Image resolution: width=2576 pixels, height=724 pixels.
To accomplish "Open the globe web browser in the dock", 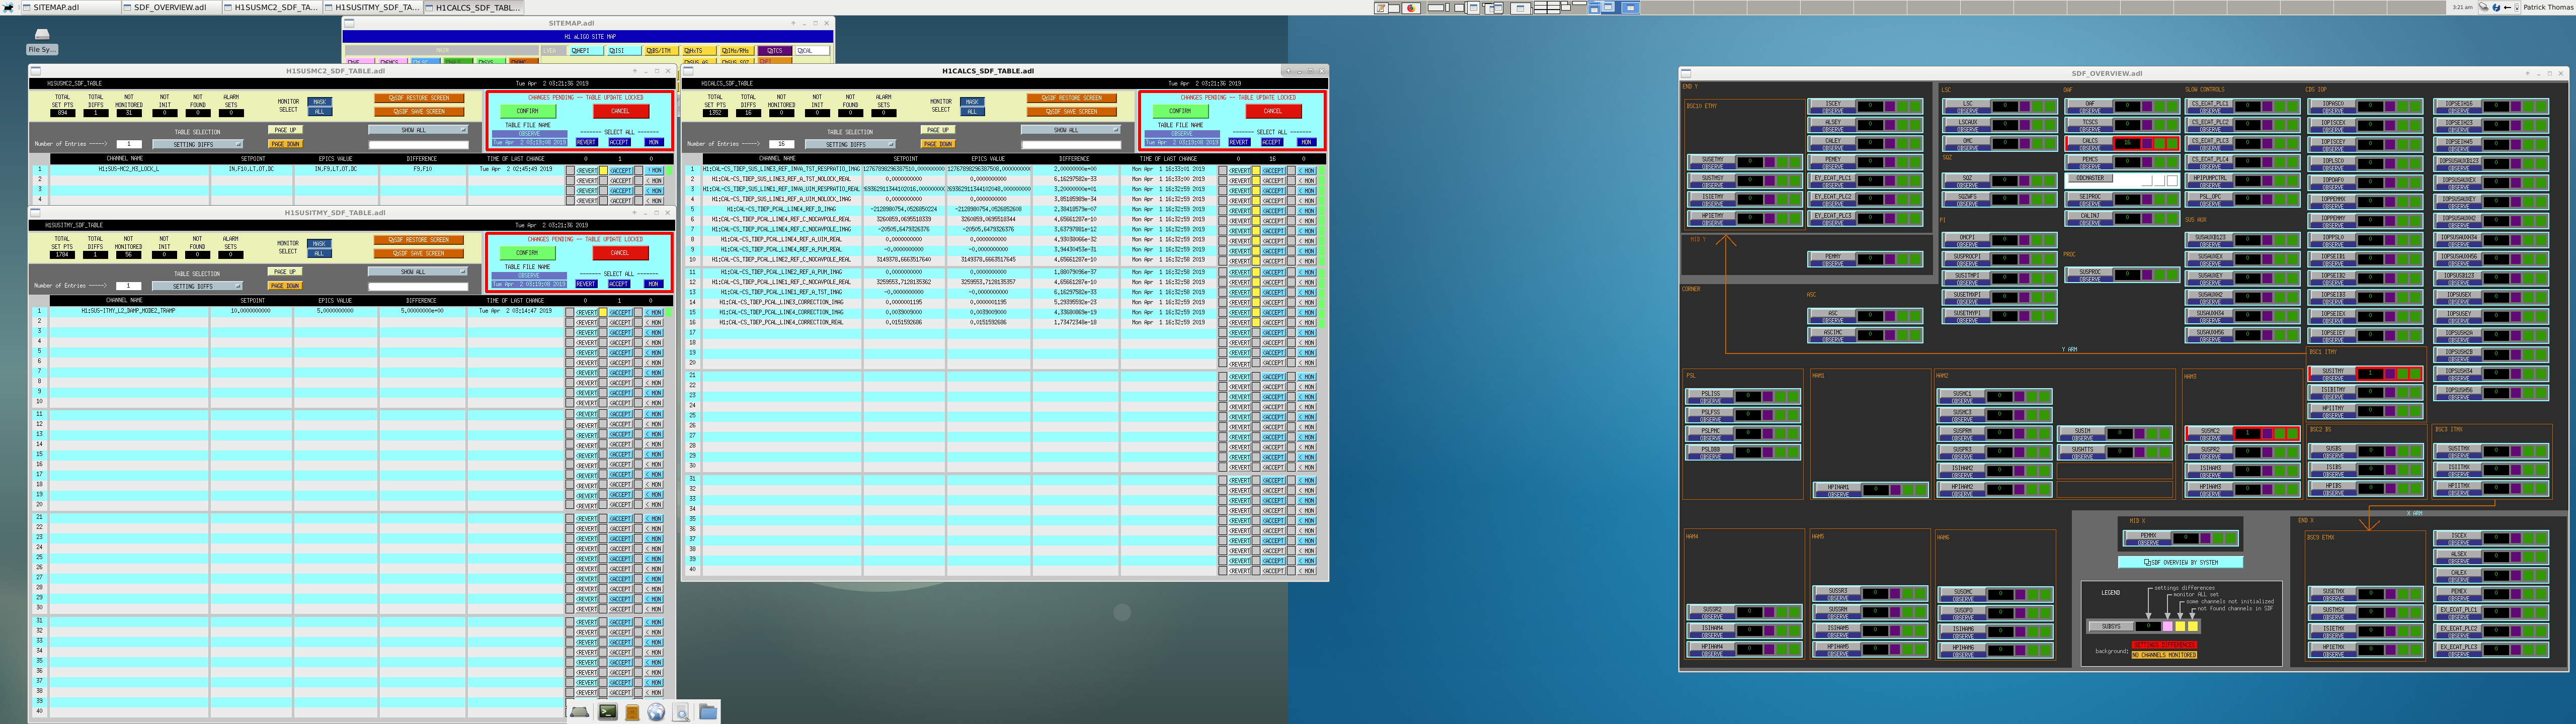I will (656, 711).
